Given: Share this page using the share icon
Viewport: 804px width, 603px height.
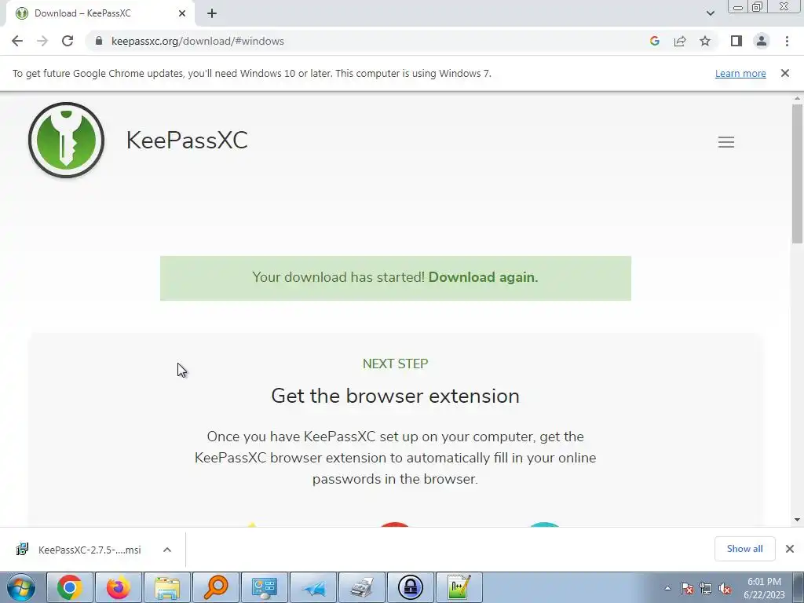Looking at the screenshot, I should tap(680, 41).
